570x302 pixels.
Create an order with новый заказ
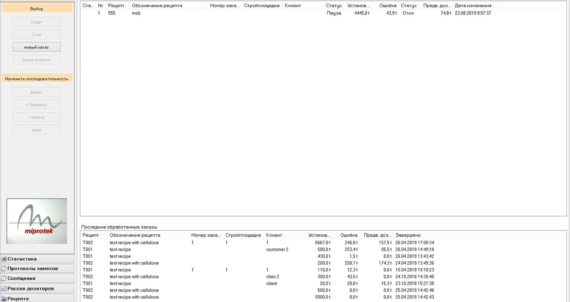pyautogui.click(x=37, y=47)
